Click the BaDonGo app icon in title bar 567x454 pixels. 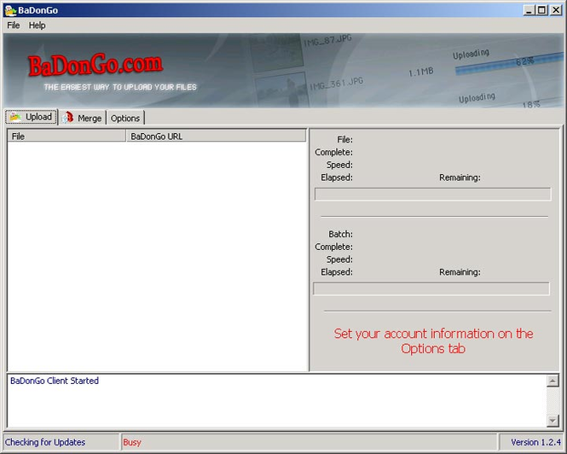tap(9, 10)
